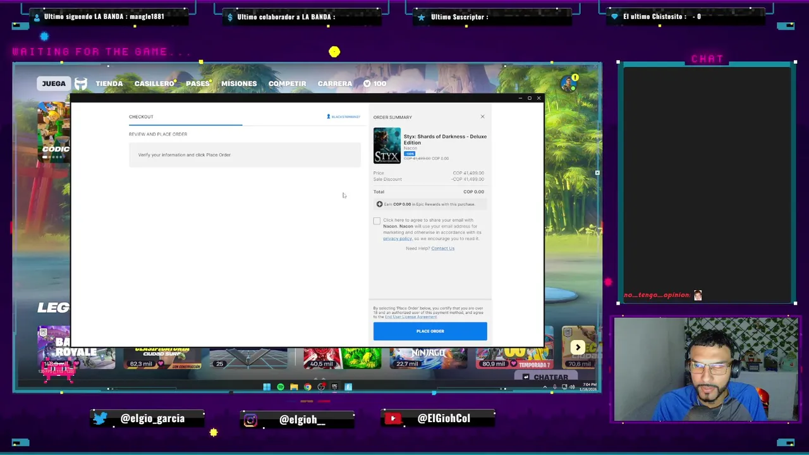This screenshot has width=809, height=455.
Task: Open the Fortnite player profile avatar
Action: (569, 83)
